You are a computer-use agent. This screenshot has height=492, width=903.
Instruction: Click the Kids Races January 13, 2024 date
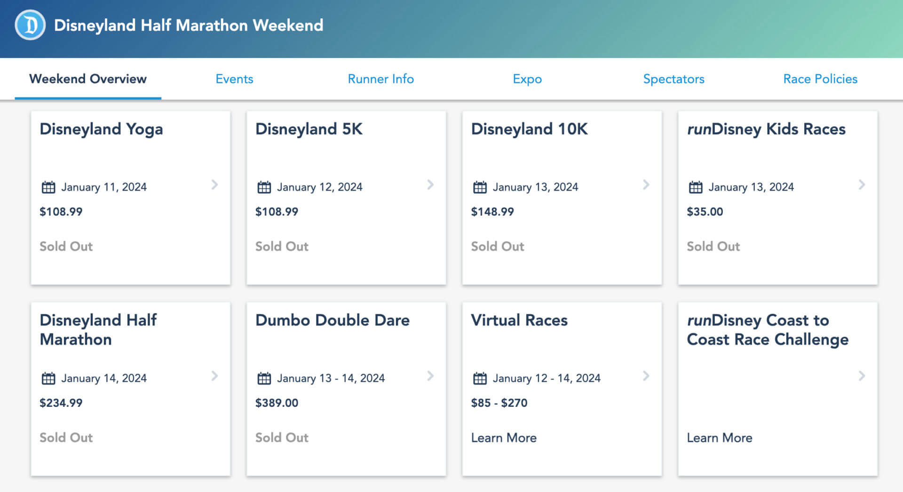point(751,187)
